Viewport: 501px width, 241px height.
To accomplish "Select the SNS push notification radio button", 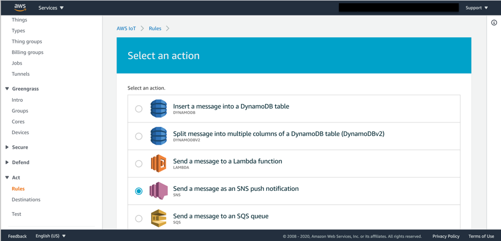I will point(139,191).
